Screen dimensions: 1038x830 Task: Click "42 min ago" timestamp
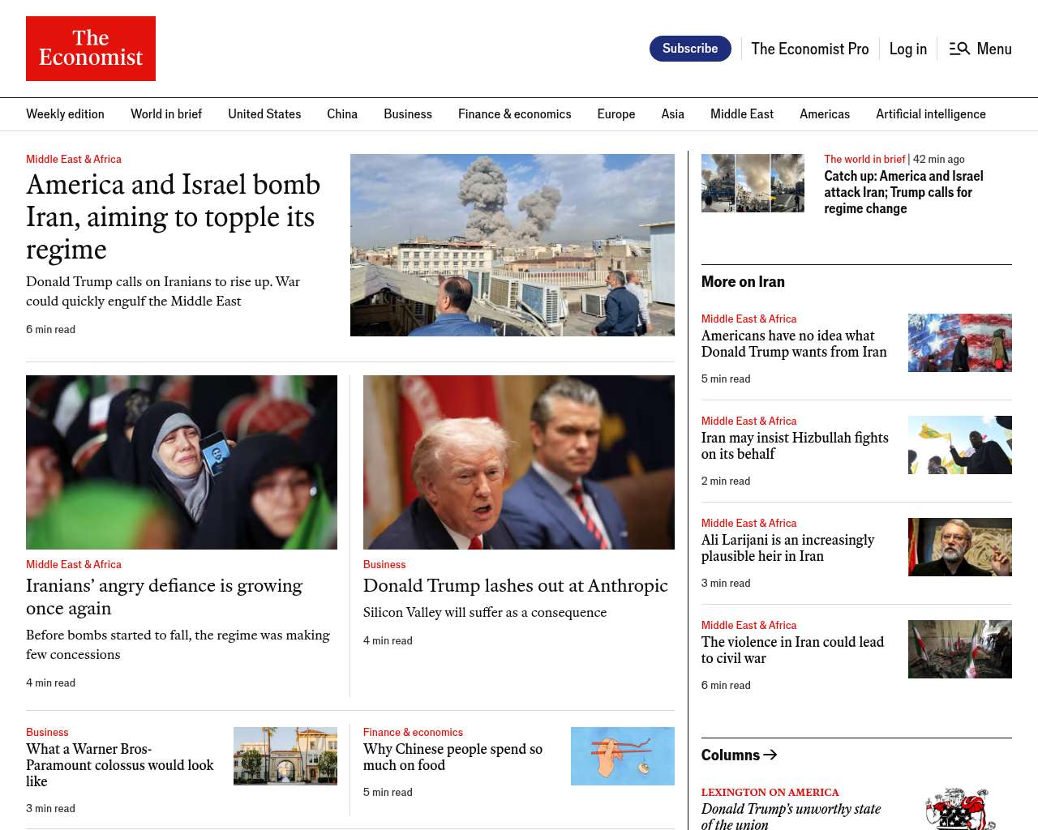click(939, 159)
